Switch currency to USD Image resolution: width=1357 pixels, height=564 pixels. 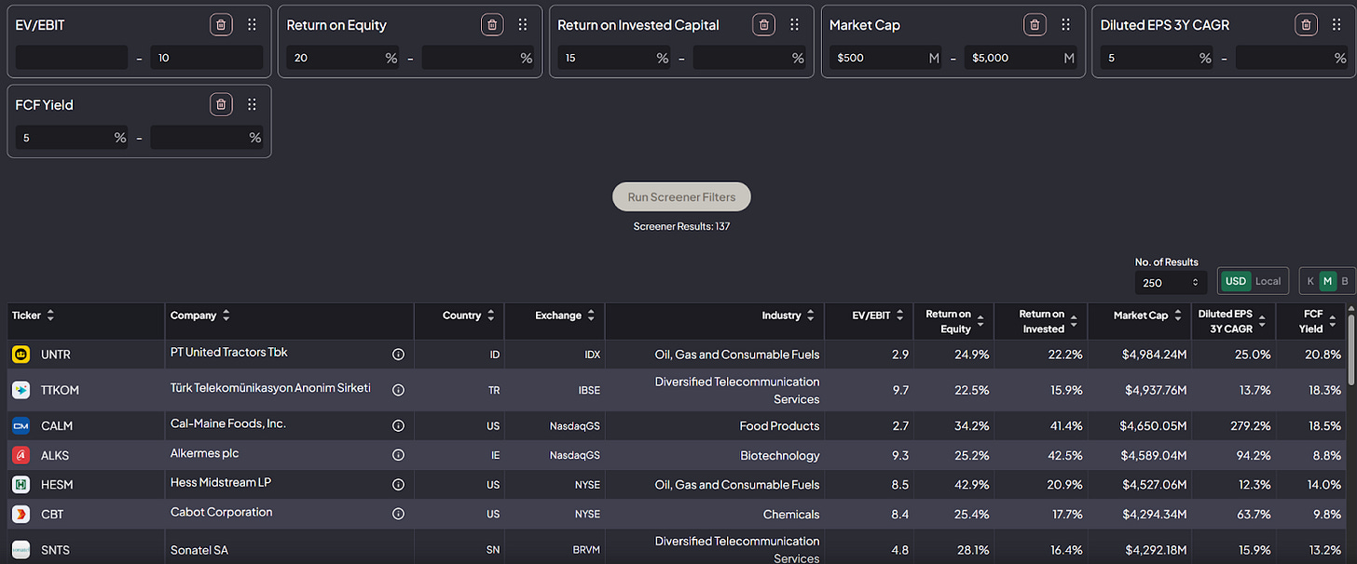1236,281
